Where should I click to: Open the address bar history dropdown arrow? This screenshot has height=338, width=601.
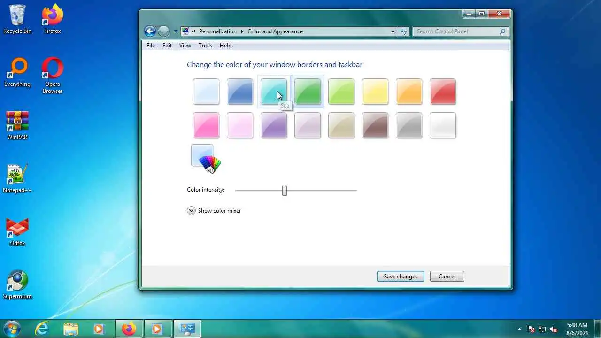pyautogui.click(x=393, y=31)
